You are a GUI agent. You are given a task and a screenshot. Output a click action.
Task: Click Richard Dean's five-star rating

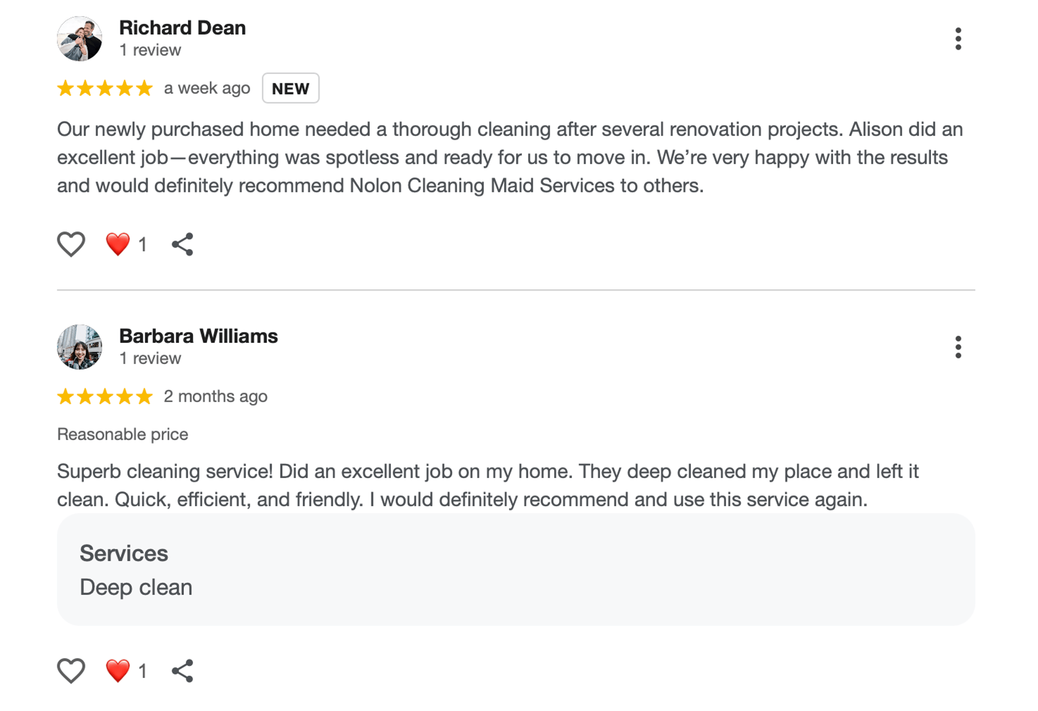[x=105, y=88]
